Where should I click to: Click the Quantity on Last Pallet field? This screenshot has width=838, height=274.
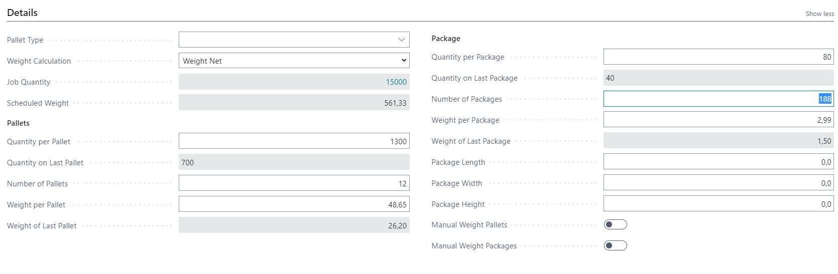click(294, 162)
